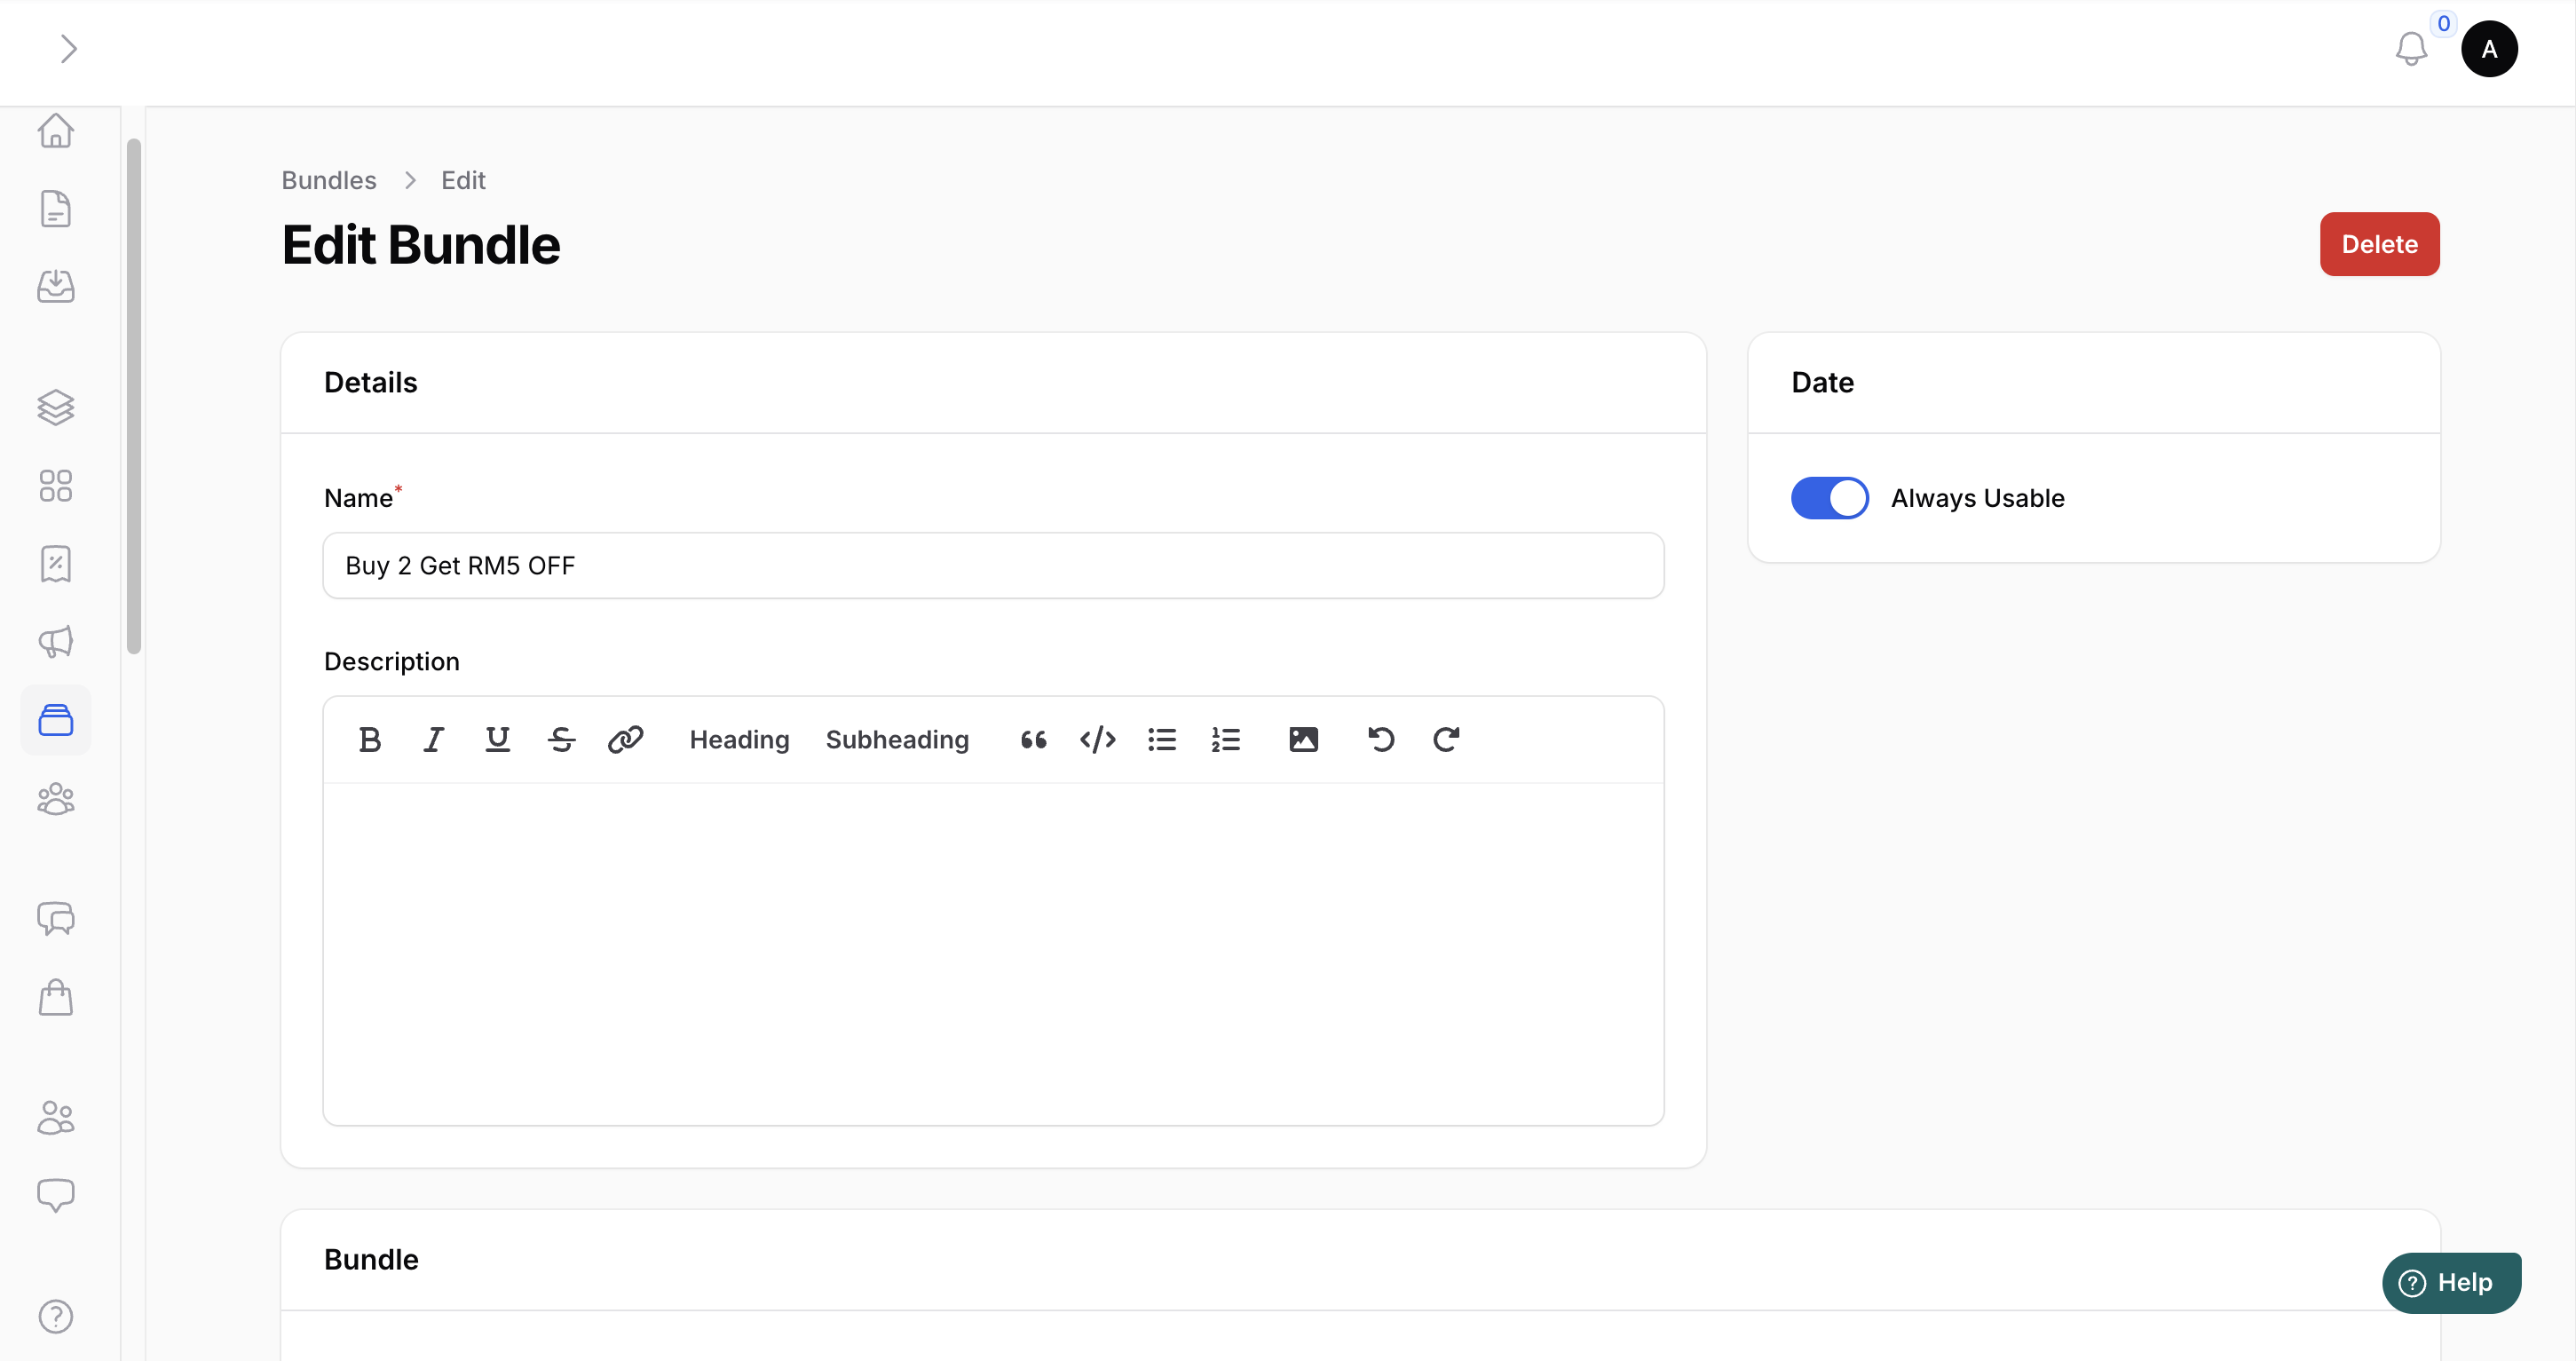The height and width of the screenshot is (1361, 2576).
Task: Apply underline formatting in description editor
Action: click(x=497, y=739)
